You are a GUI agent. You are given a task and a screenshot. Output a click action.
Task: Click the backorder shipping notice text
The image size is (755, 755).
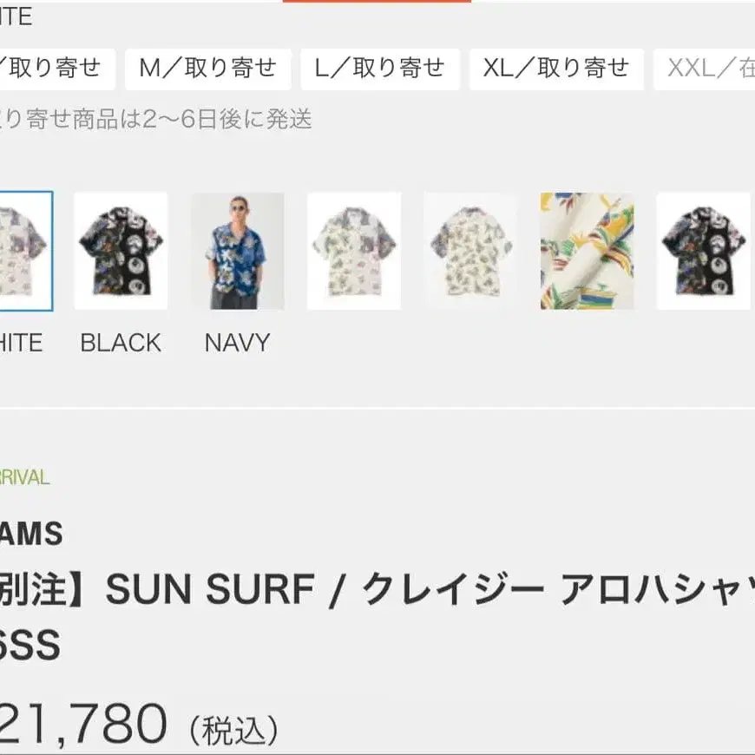[156, 119]
